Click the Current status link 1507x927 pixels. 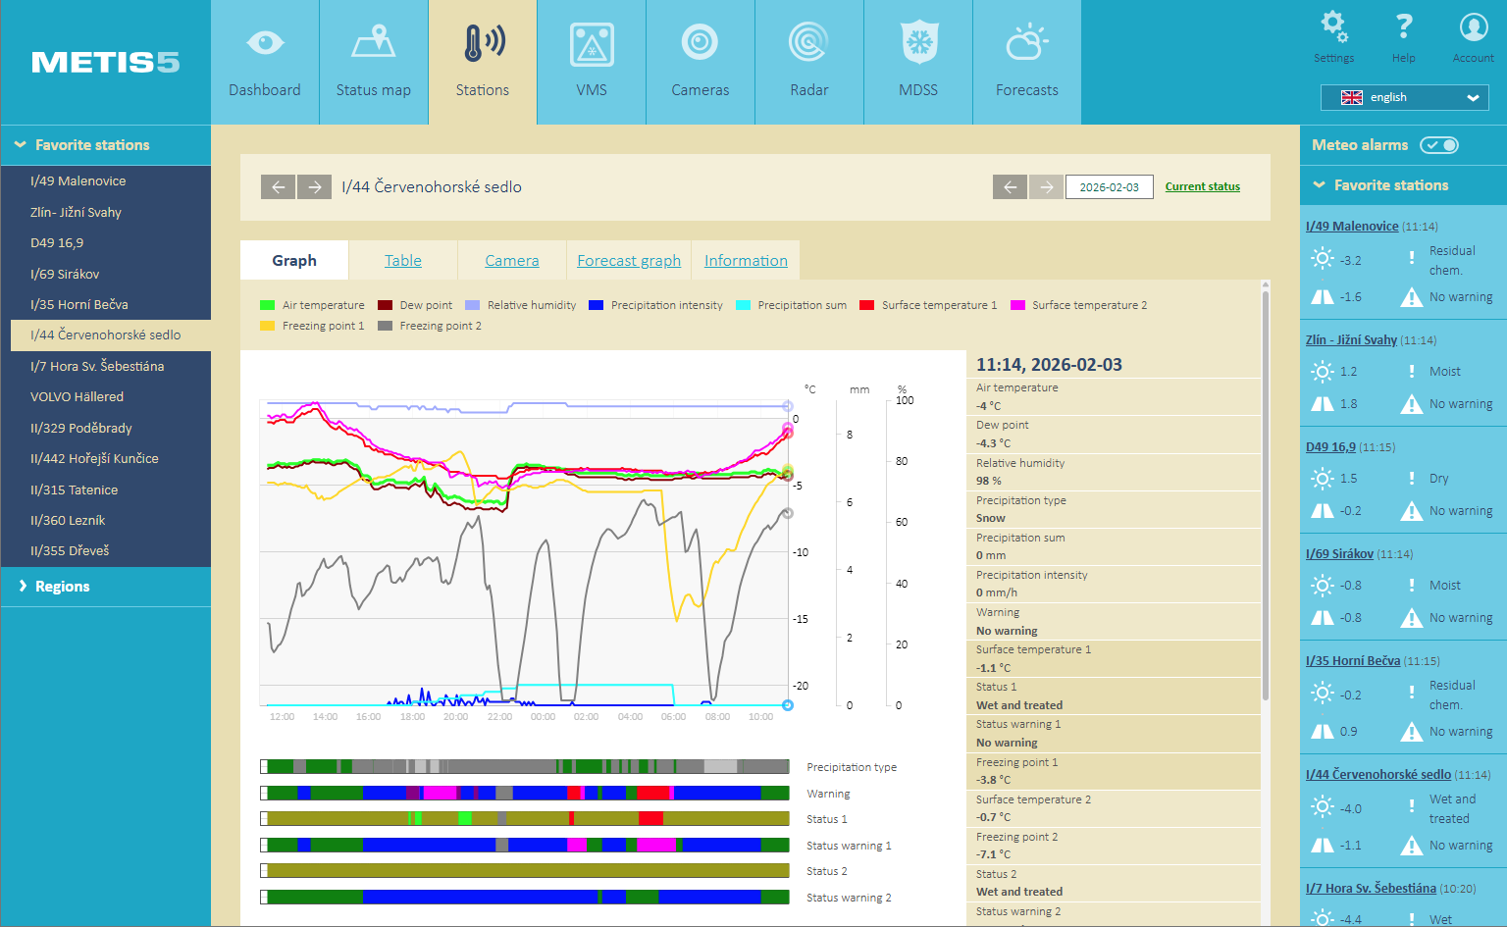1202,186
